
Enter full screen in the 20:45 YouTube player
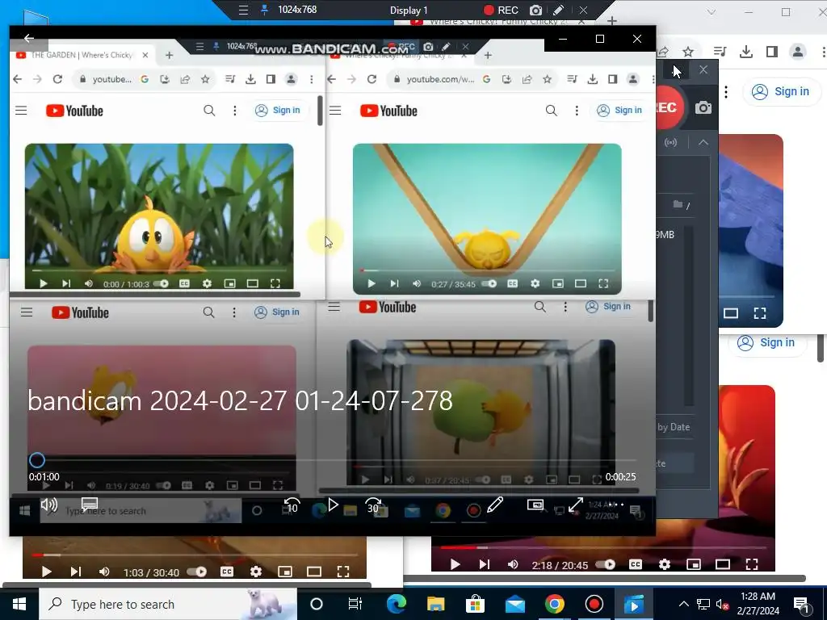[x=752, y=564]
